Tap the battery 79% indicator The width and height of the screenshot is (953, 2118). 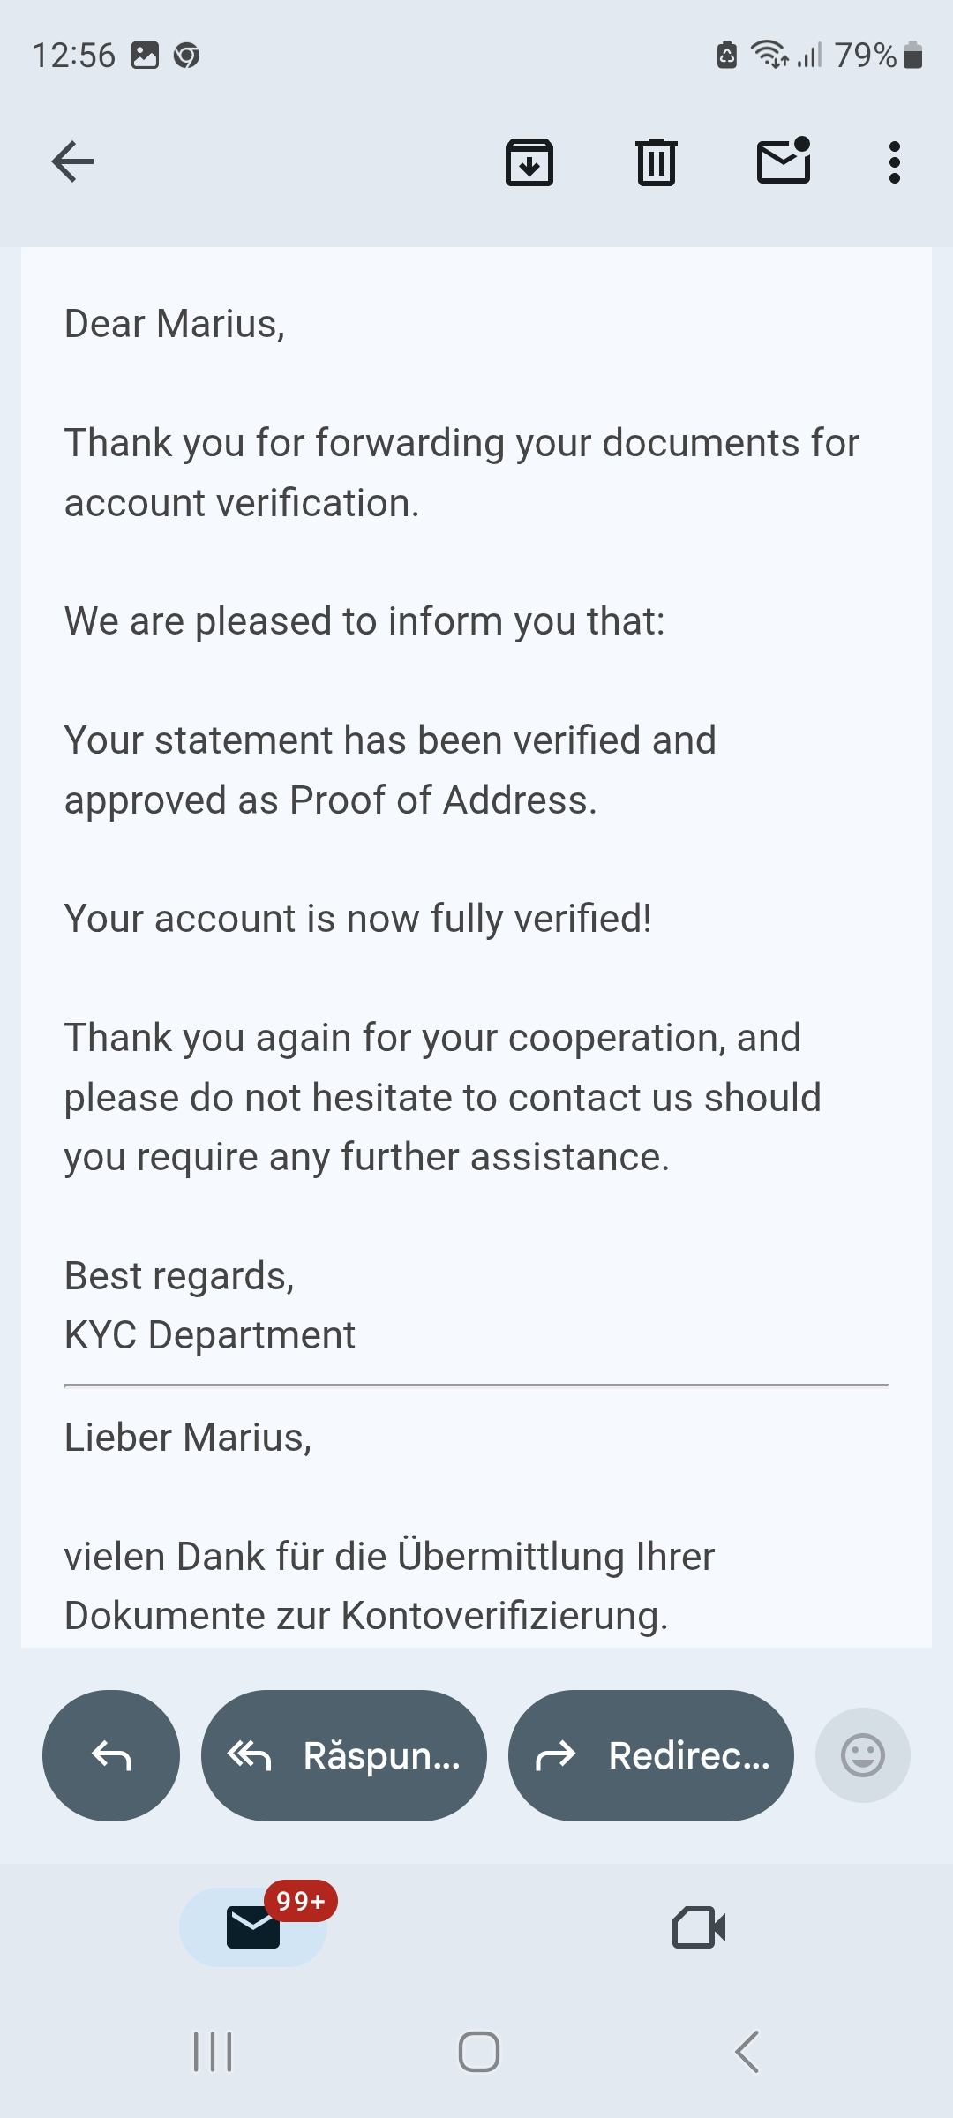(x=877, y=56)
